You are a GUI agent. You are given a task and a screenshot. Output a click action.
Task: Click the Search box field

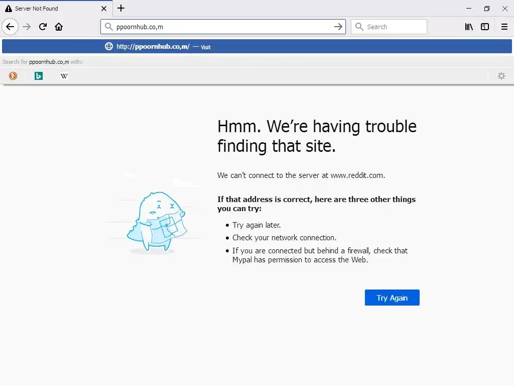389,27
